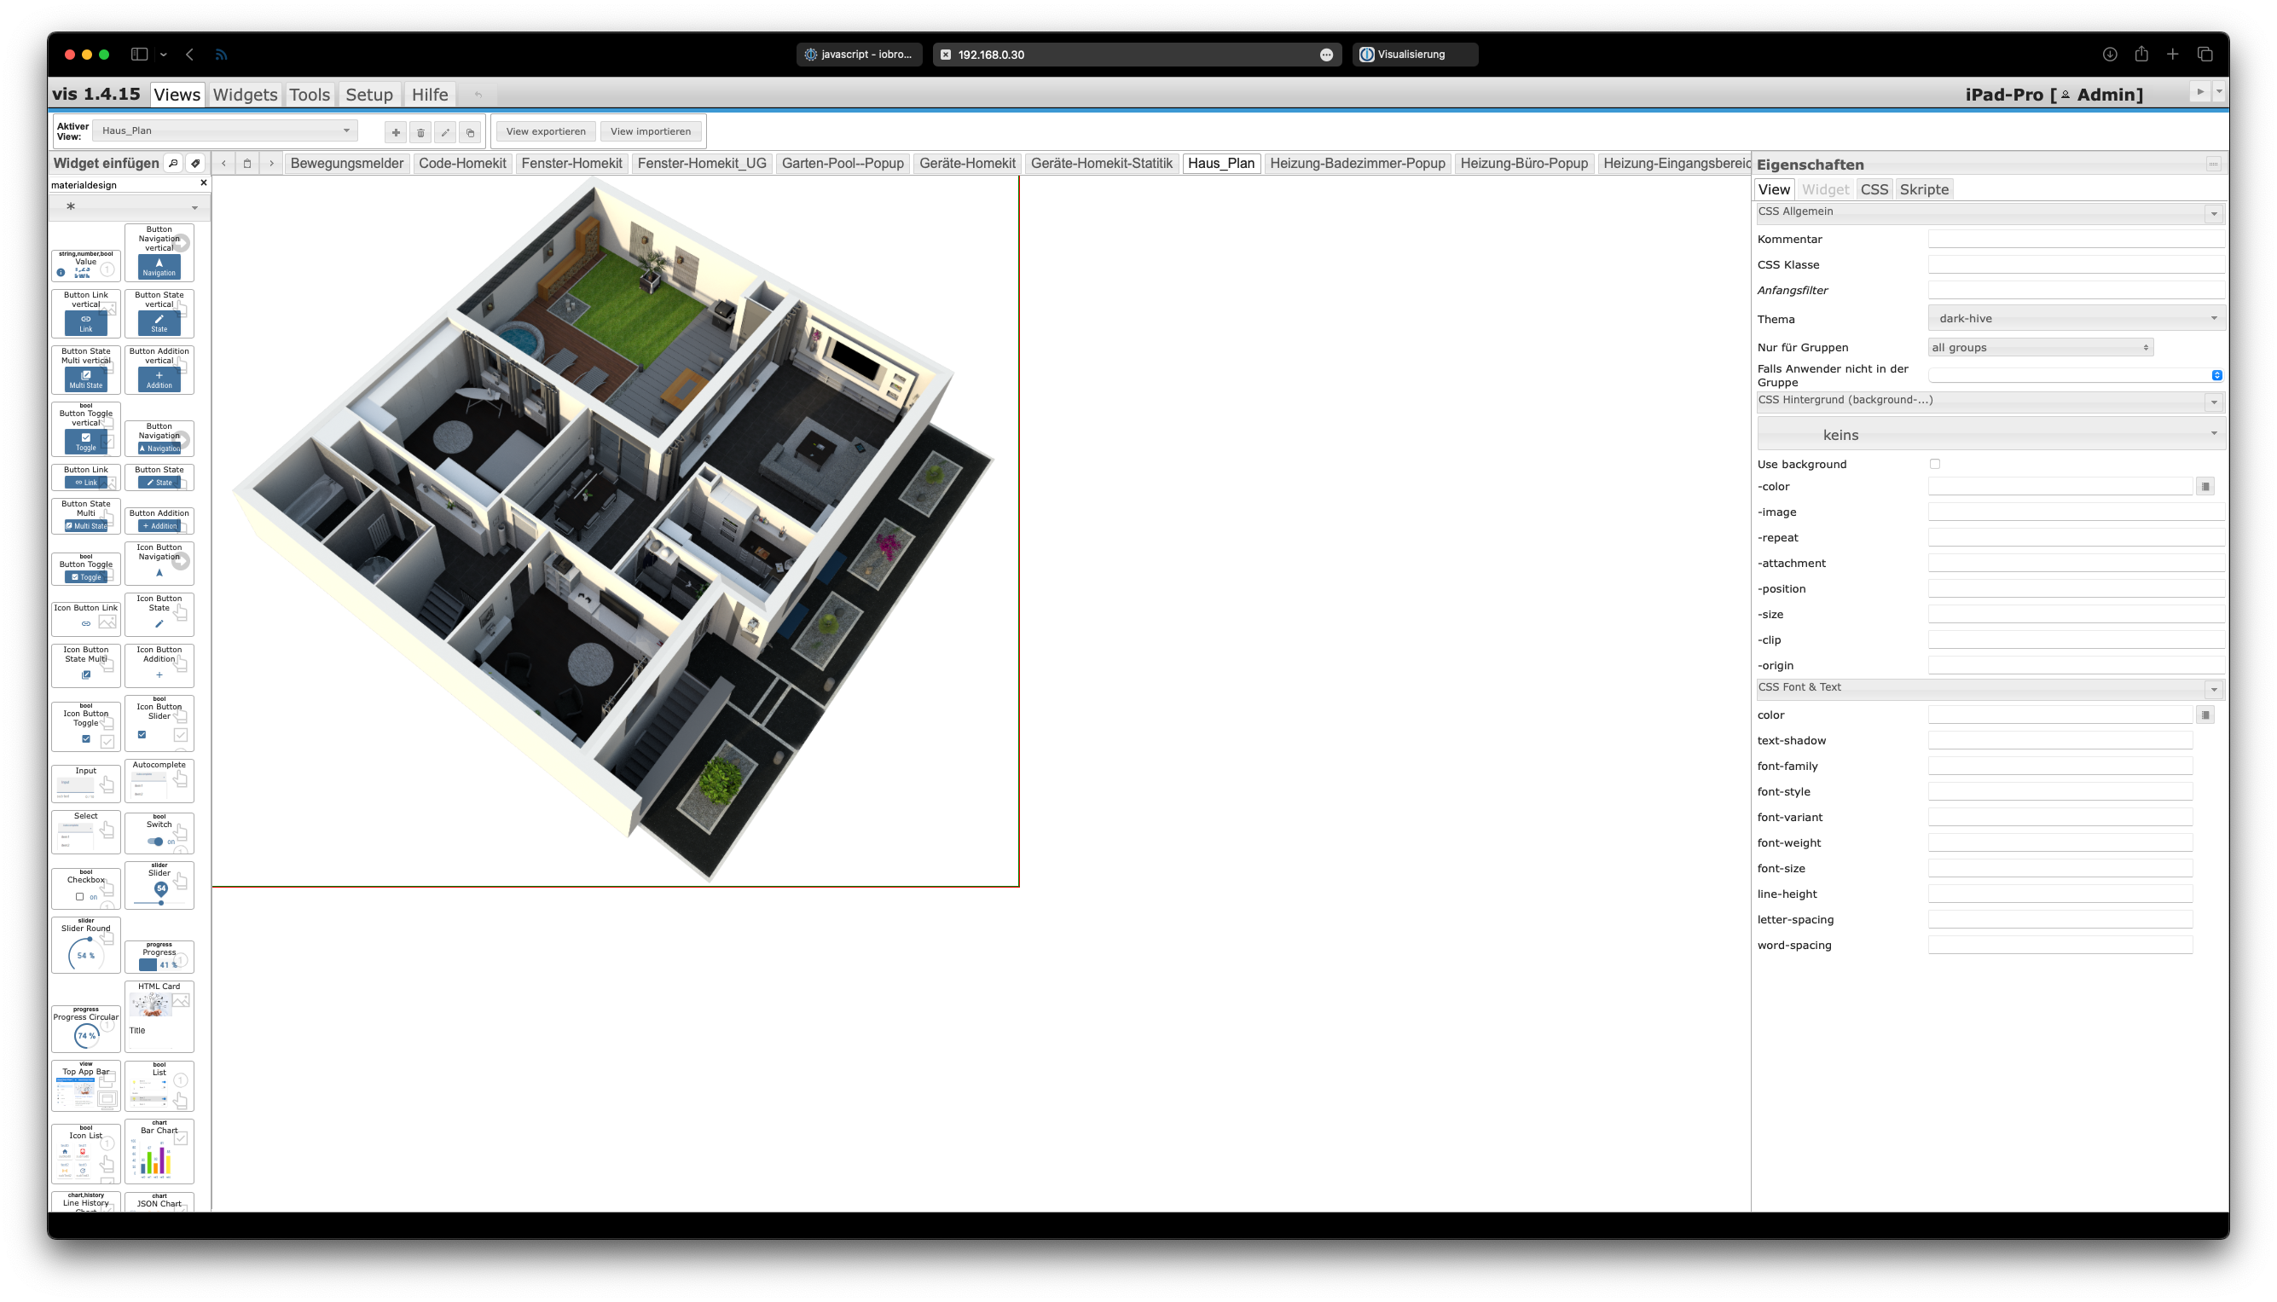Click View exportieren button
The height and width of the screenshot is (1302, 2277).
coord(546,131)
